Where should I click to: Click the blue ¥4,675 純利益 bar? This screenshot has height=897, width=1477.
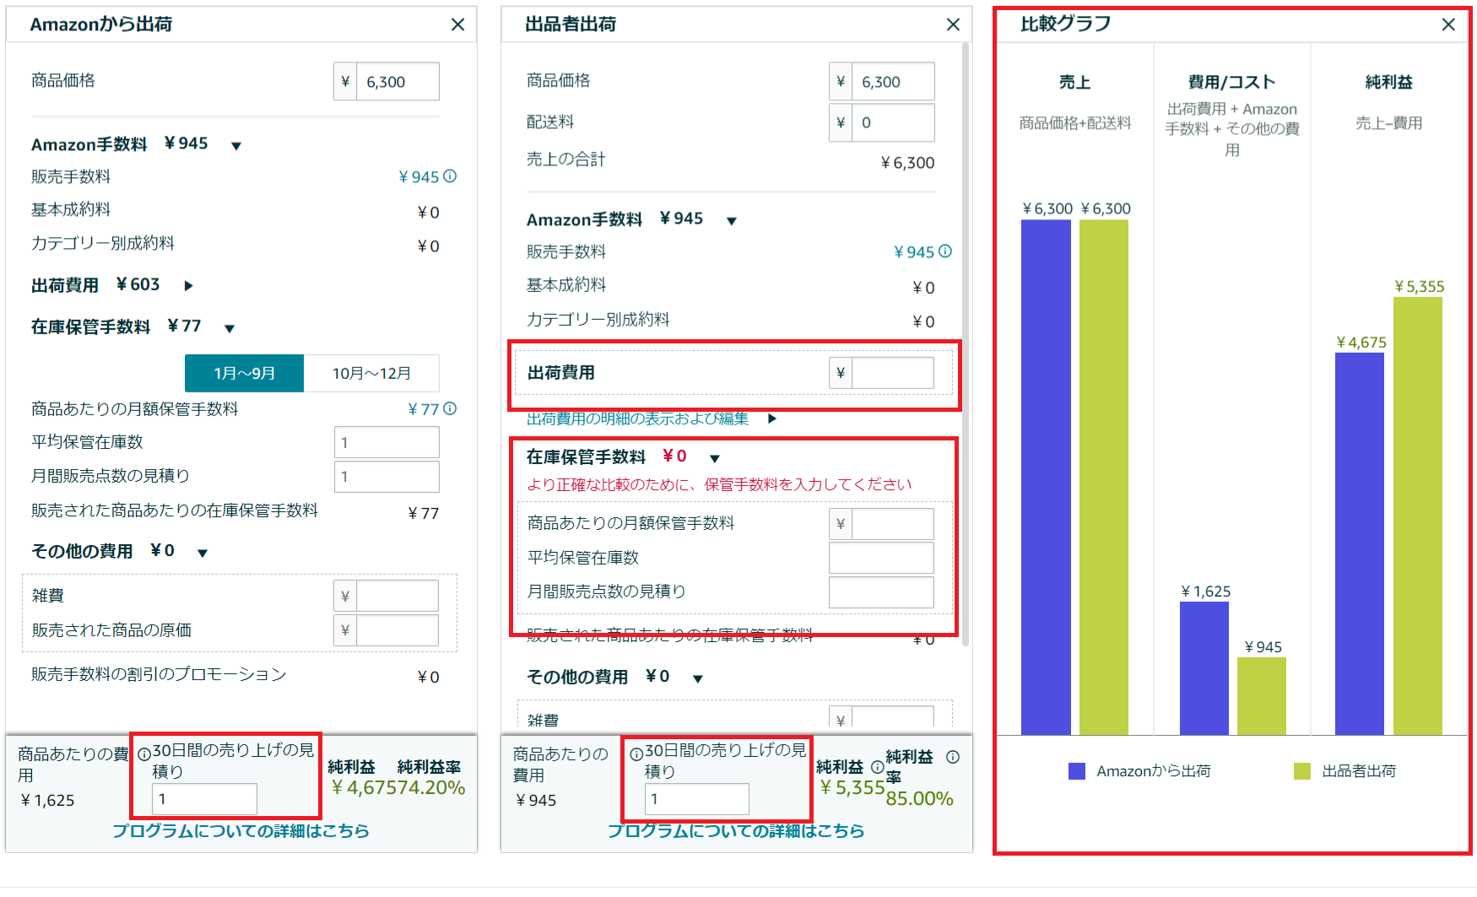tap(1360, 544)
